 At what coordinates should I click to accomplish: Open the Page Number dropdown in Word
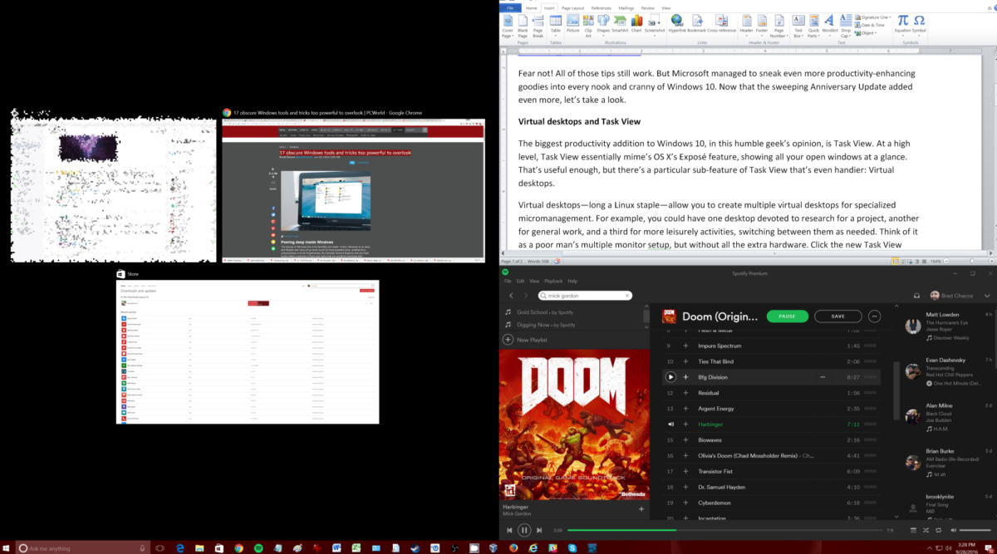tap(779, 26)
